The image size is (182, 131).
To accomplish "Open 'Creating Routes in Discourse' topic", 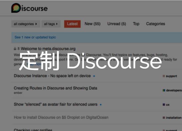I will [x=55, y=88].
